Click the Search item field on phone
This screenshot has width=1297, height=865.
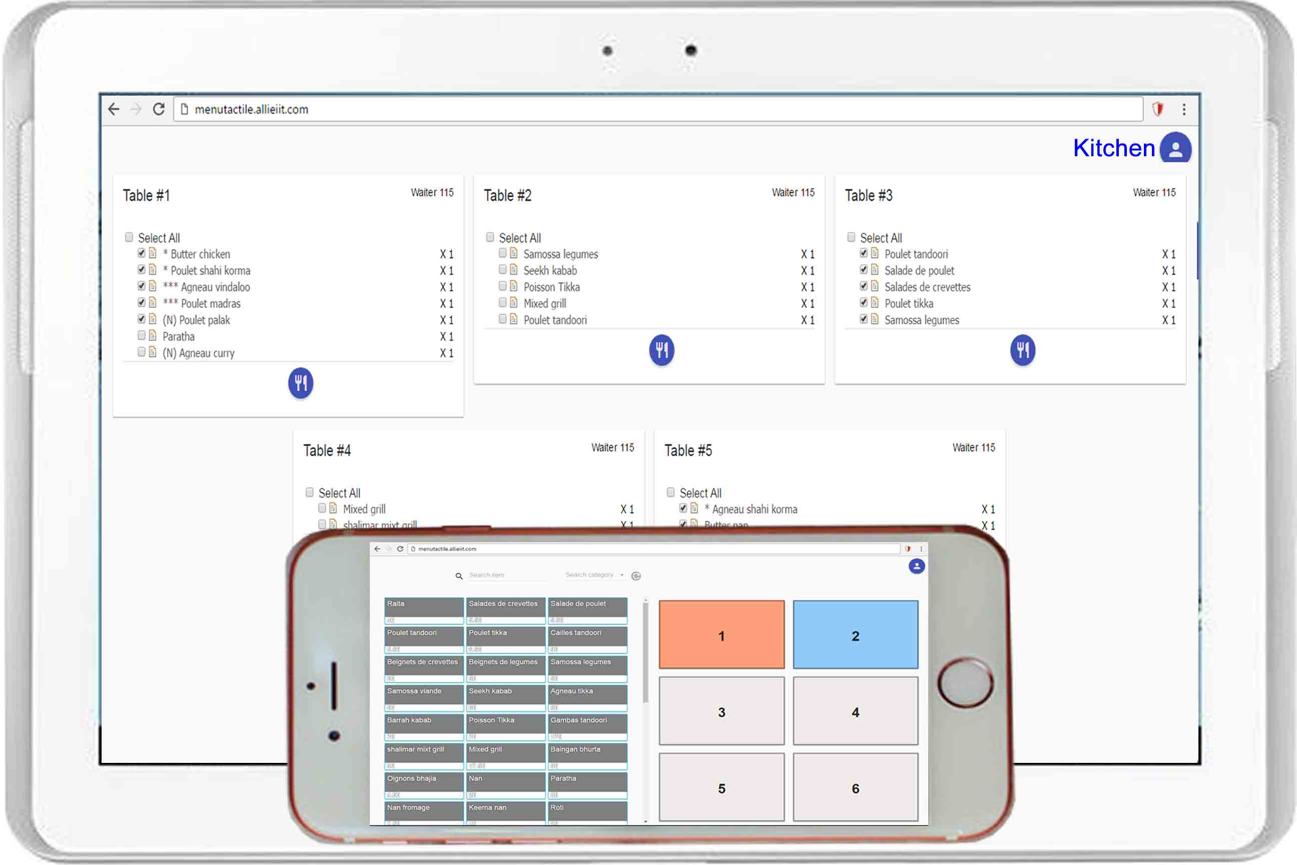pyautogui.click(x=506, y=575)
